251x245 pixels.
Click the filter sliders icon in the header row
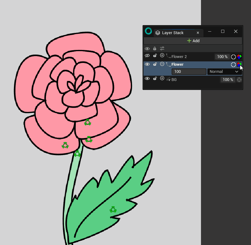point(162,48)
